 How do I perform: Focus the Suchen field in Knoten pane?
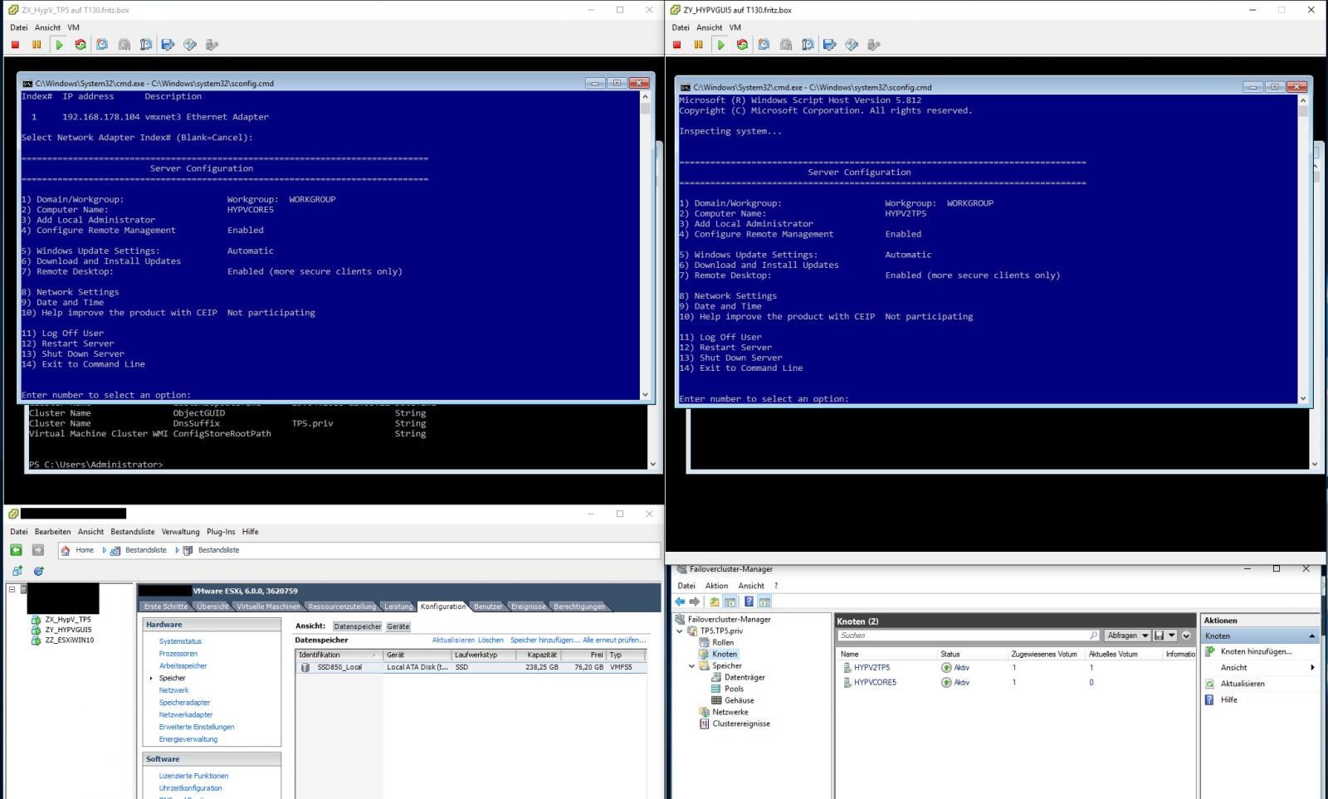[968, 636]
